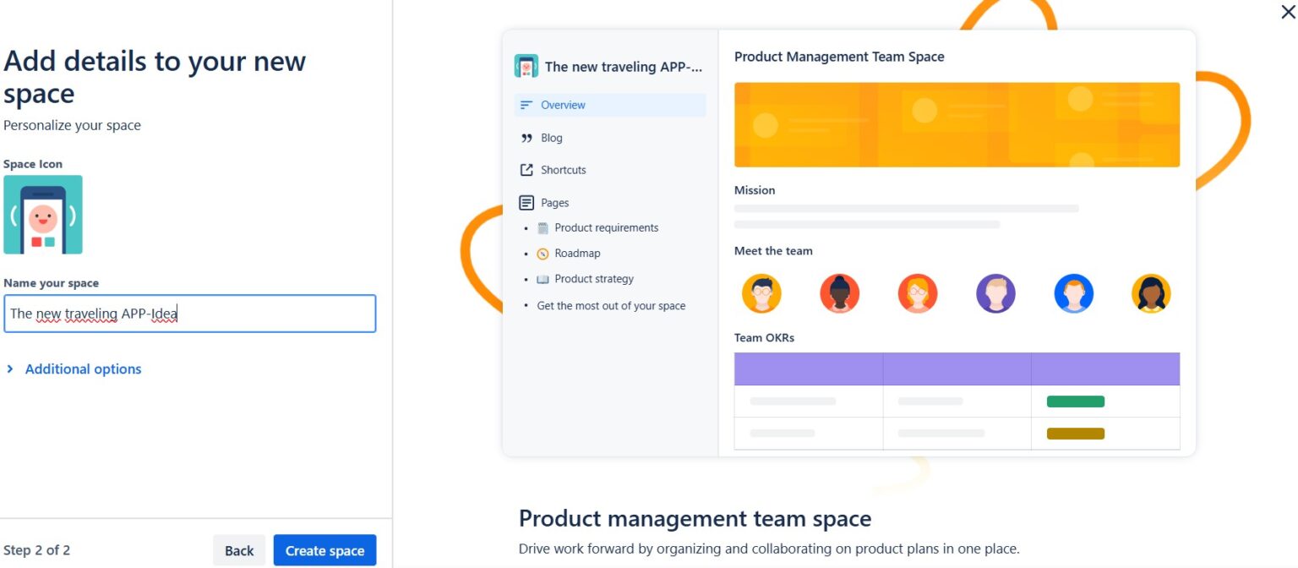The width and height of the screenshot is (1298, 568).
Task: Click the 'Meet the team' heading
Action: [773, 251]
